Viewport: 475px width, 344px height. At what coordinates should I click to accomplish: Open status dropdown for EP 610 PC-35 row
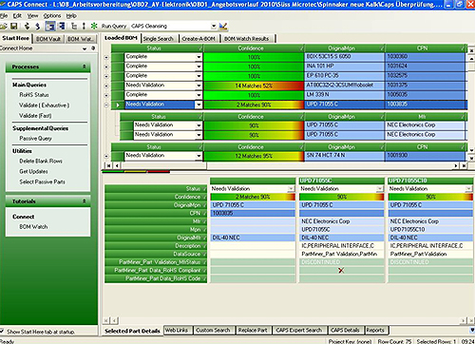[199, 76]
